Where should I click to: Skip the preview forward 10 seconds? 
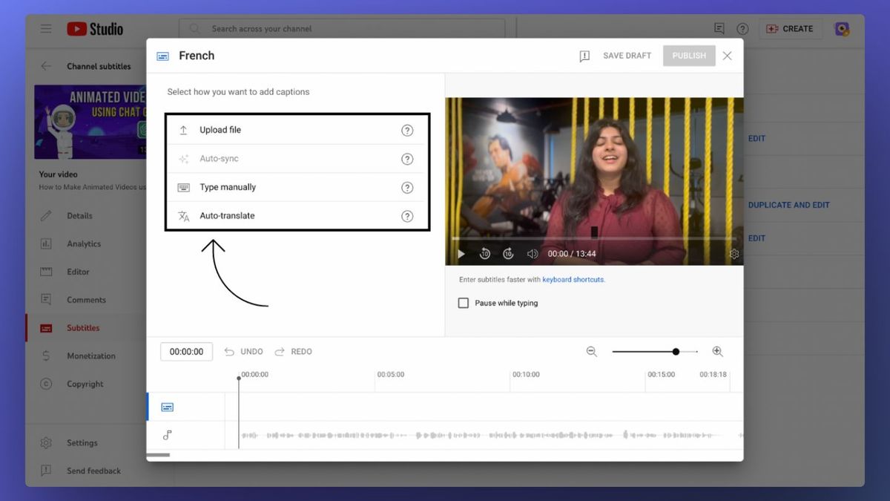(x=508, y=254)
